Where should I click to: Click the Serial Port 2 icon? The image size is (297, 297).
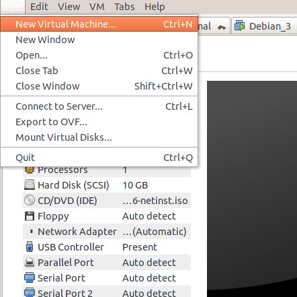[30, 292]
